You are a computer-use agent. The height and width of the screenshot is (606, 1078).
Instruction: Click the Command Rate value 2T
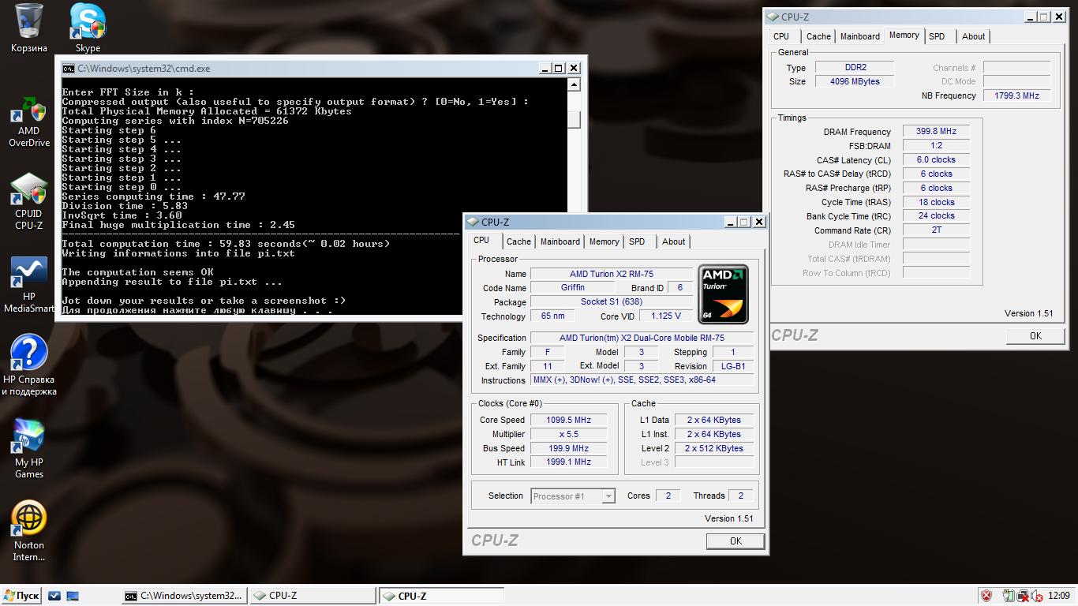(936, 230)
